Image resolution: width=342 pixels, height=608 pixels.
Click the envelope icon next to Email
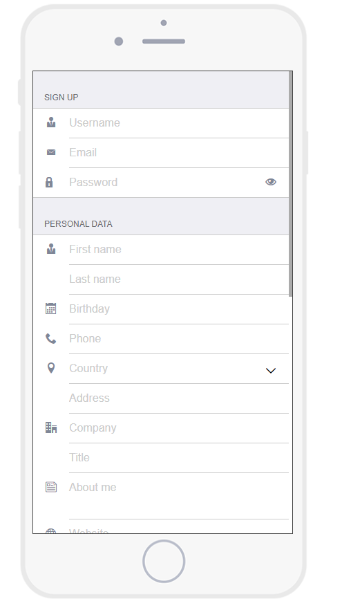tap(51, 152)
